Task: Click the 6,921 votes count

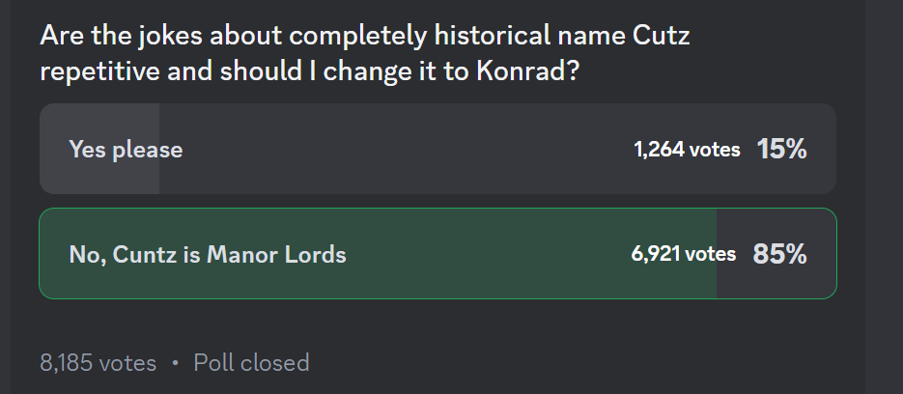Action: pos(683,255)
